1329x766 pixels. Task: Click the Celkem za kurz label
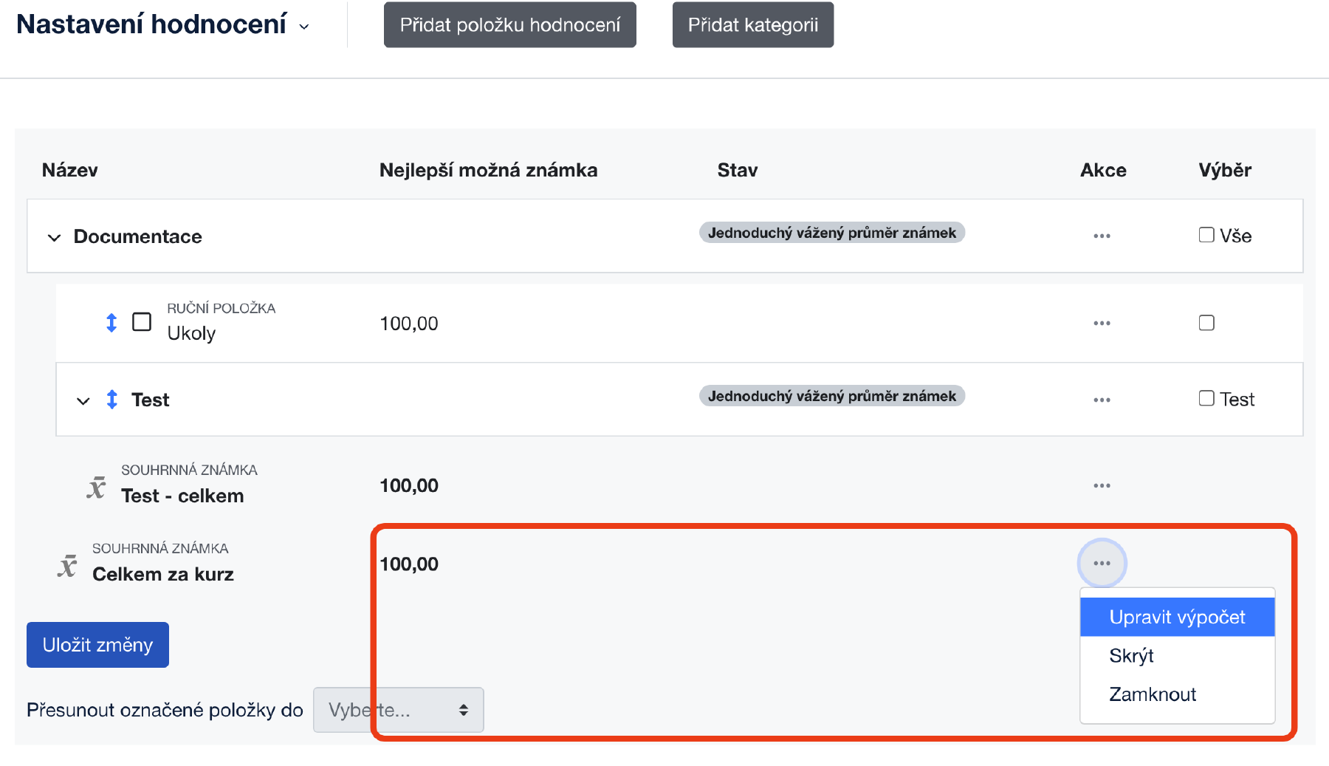(x=163, y=574)
